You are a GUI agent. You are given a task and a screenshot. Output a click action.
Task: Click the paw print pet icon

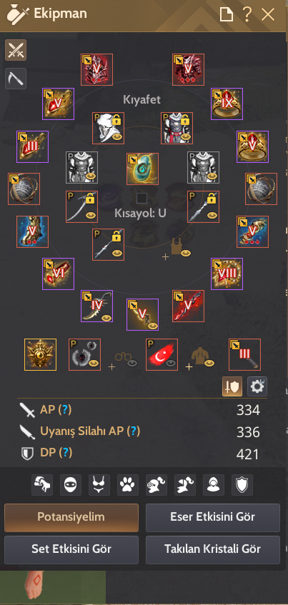coord(128,485)
